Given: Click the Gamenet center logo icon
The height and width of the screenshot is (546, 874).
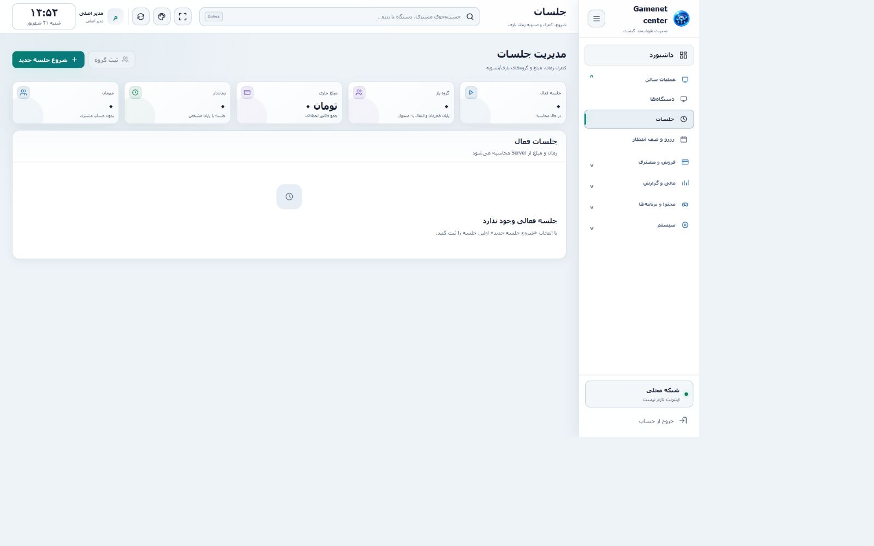Looking at the screenshot, I should coord(681,19).
